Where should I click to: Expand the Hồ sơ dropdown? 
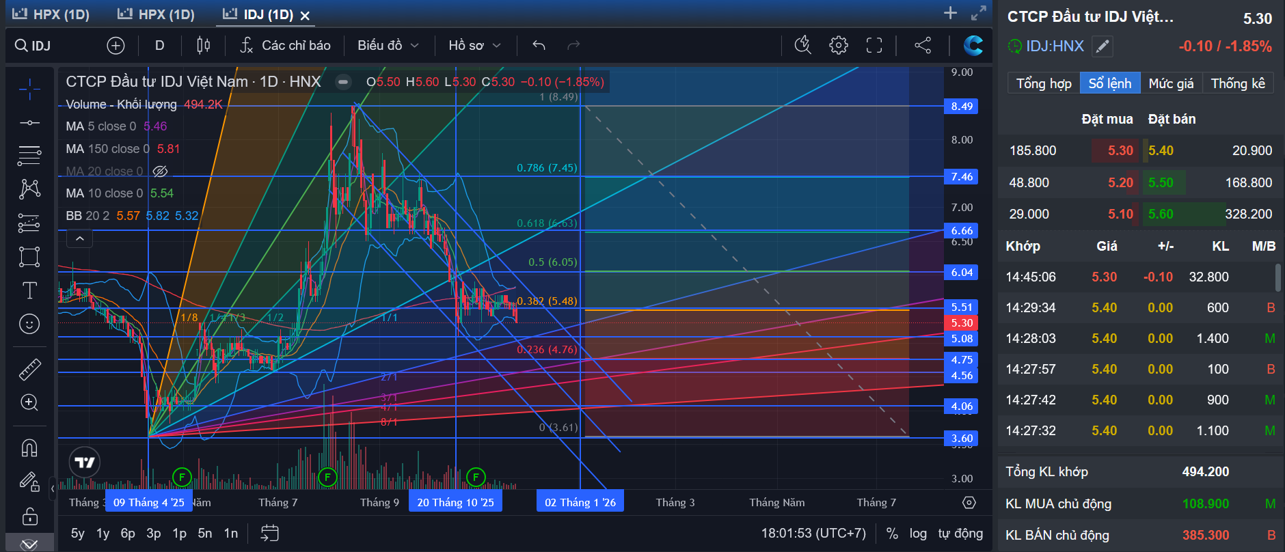[475, 46]
